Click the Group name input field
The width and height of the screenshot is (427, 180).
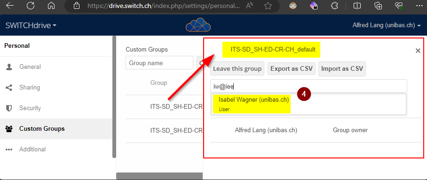click(x=159, y=63)
